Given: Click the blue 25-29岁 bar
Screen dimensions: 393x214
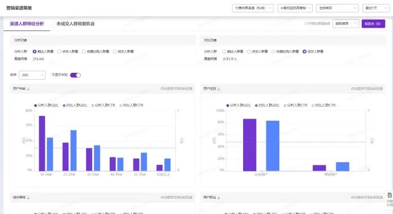Looking at the screenshot, I should [74, 151].
